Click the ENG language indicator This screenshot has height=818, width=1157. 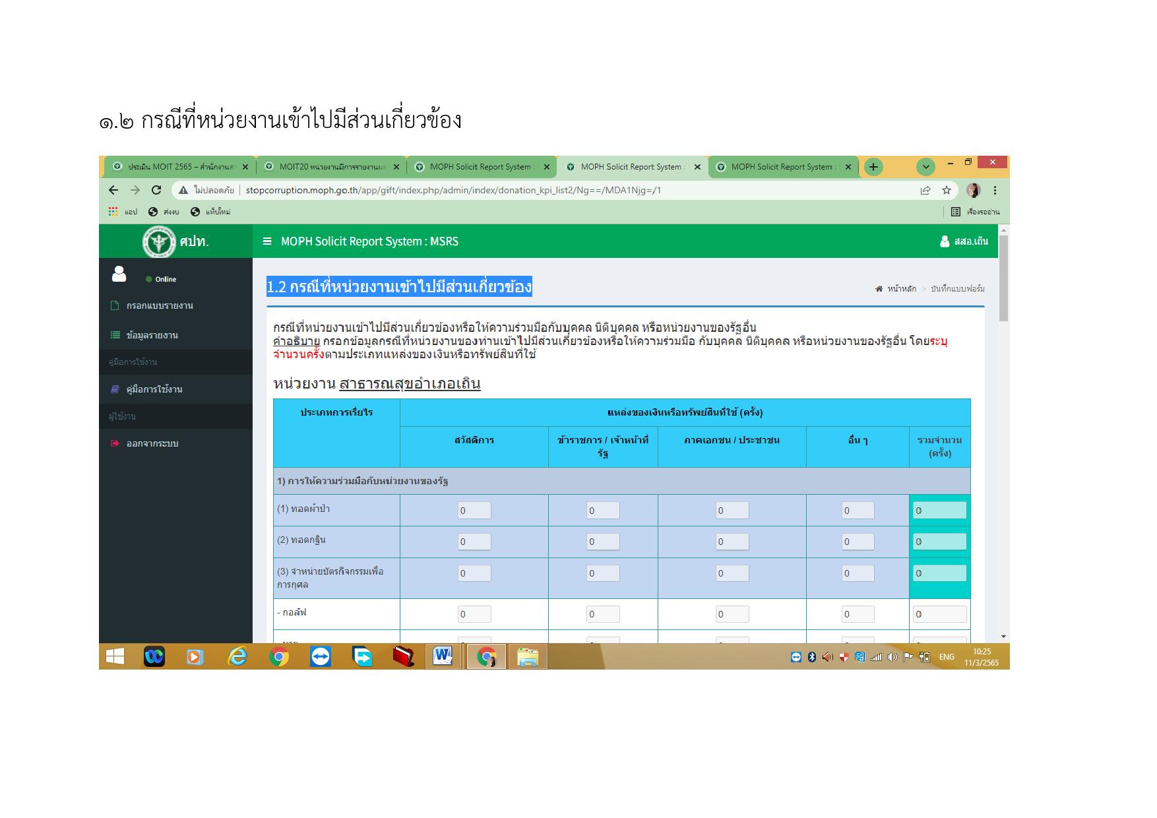tap(947, 657)
